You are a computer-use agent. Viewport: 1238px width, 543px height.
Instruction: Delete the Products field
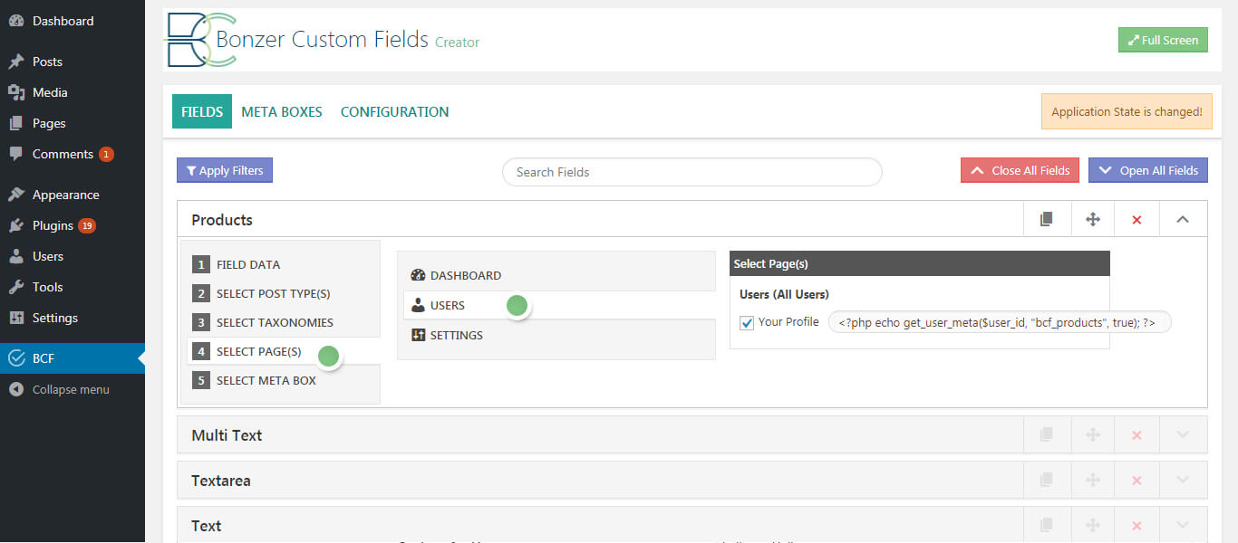coord(1137,219)
